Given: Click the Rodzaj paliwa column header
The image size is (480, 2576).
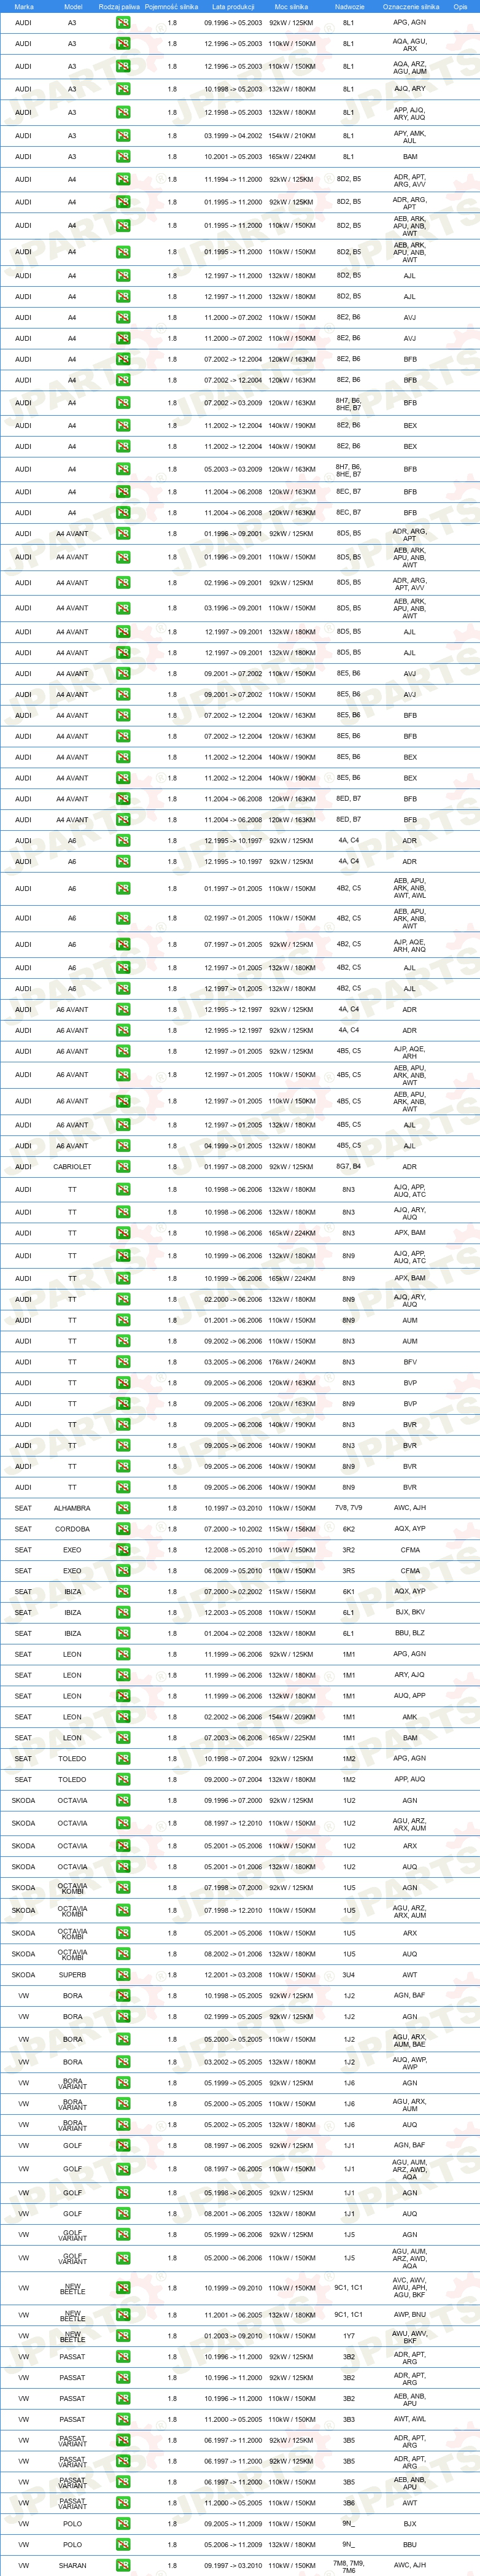Looking at the screenshot, I should pyautogui.click(x=119, y=6).
